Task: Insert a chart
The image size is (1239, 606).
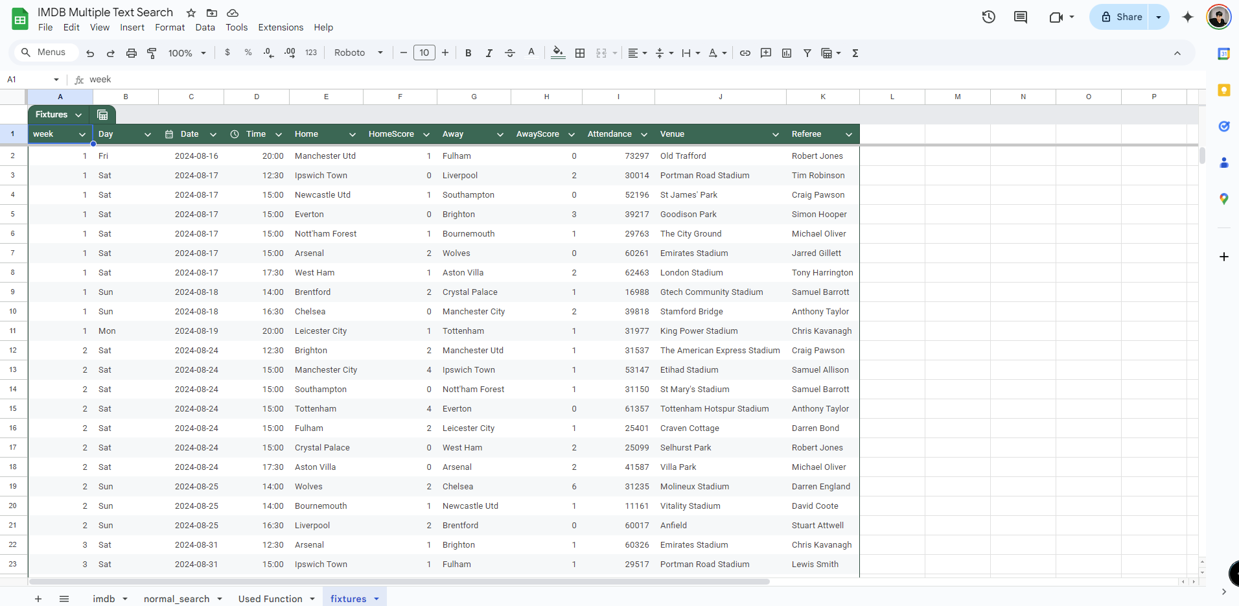Action: (x=787, y=53)
